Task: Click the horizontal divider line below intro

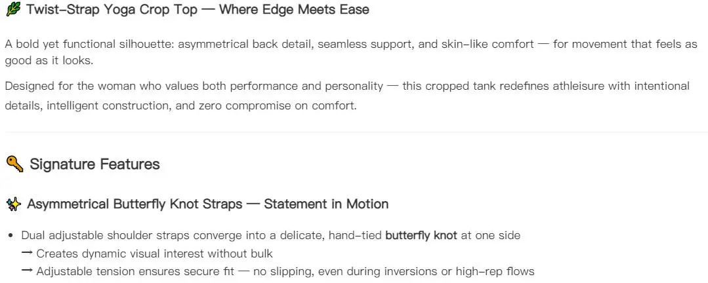Action: click(x=354, y=132)
